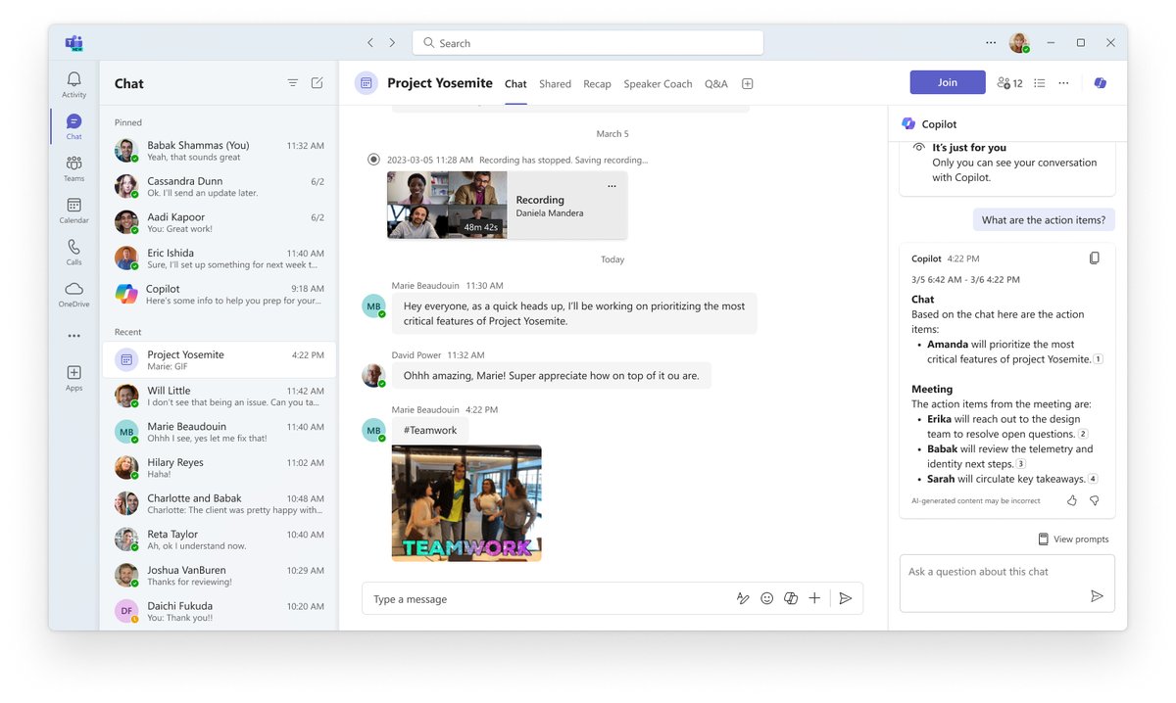This screenshot has height=703, width=1176.
Task: Open the chat filter options
Action: coord(292,83)
